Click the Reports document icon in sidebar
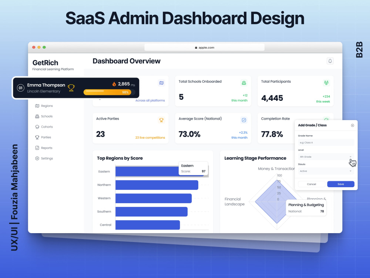370x278 pixels. click(37, 148)
